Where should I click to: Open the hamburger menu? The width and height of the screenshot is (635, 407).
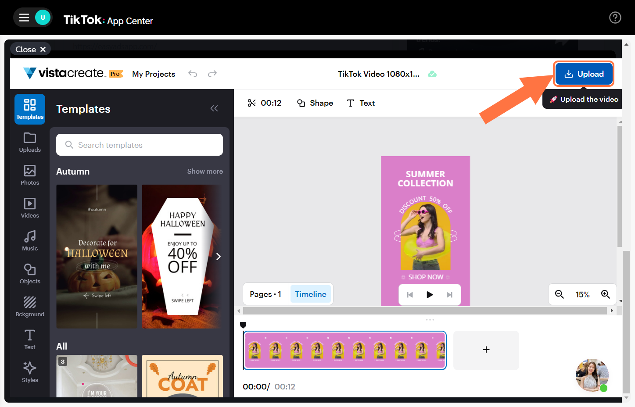point(24,18)
